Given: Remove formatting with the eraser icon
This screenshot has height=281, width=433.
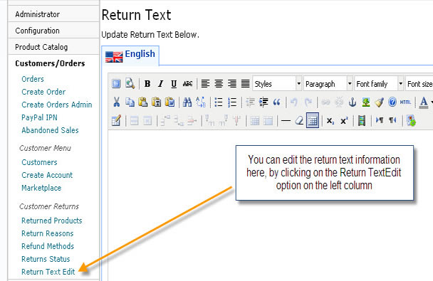Looking at the screenshot, I should coord(299,121).
